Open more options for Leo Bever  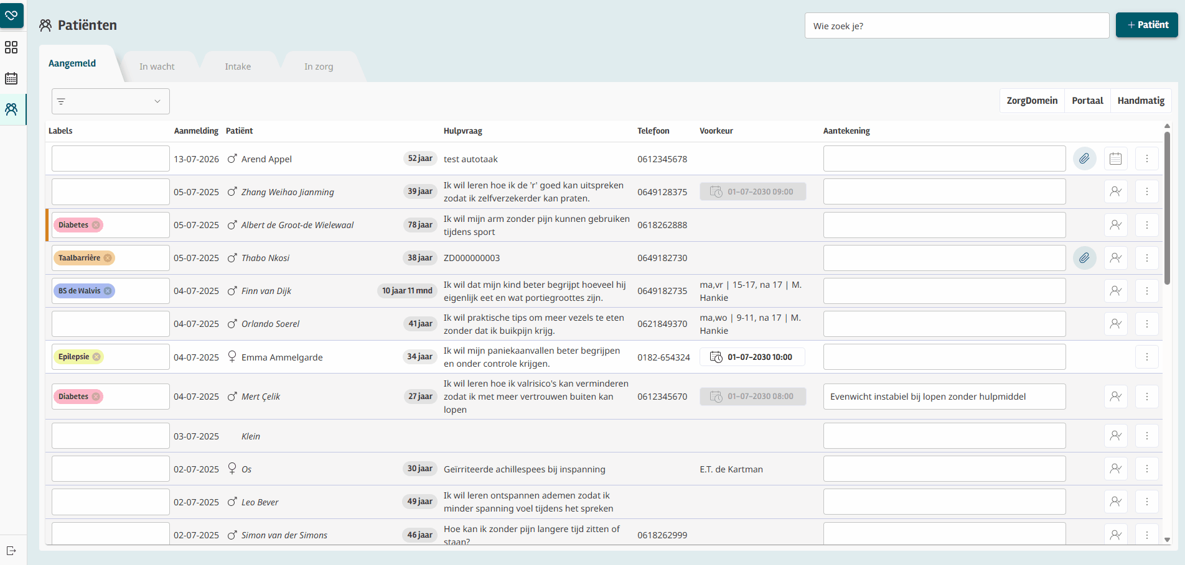pyautogui.click(x=1147, y=502)
